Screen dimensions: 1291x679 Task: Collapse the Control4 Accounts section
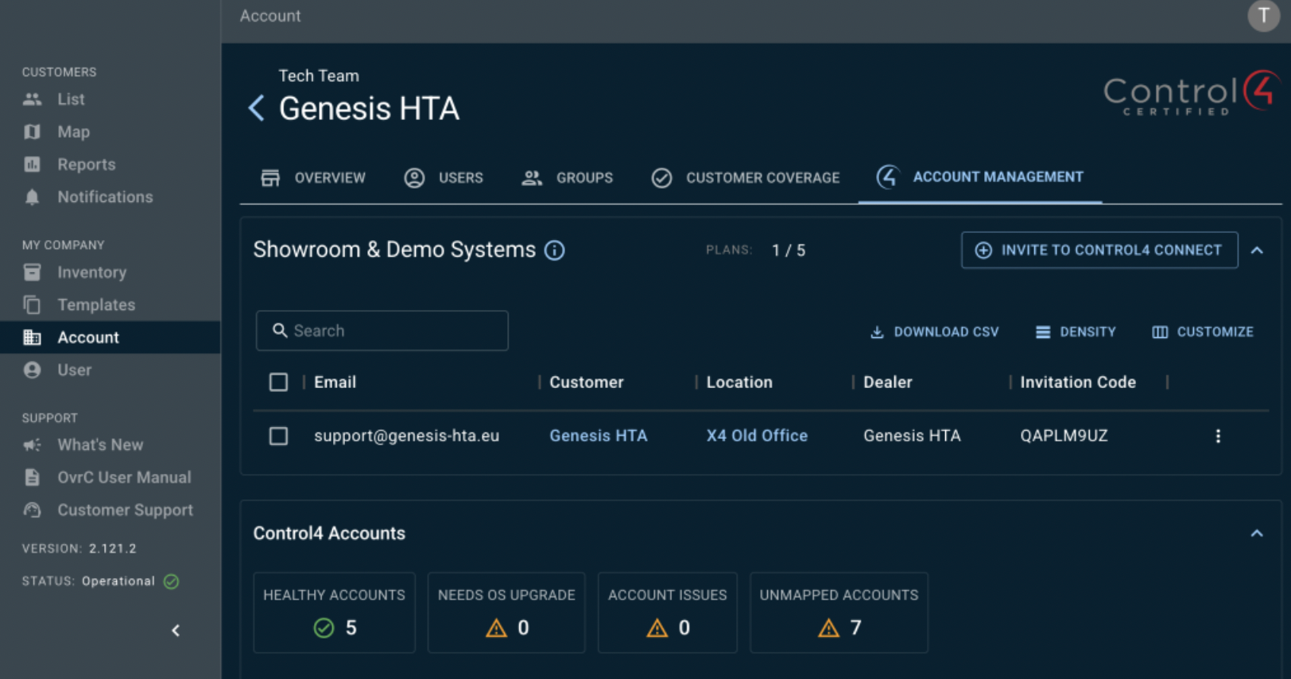click(1257, 533)
